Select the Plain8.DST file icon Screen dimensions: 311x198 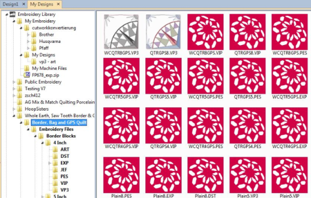205,175
